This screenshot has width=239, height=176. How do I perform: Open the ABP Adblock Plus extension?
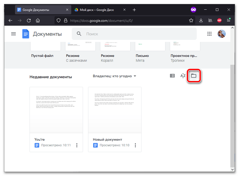click(x=219, y=20)
